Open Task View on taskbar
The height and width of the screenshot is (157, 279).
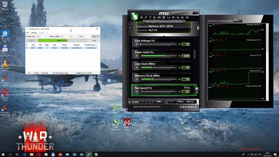17,154
